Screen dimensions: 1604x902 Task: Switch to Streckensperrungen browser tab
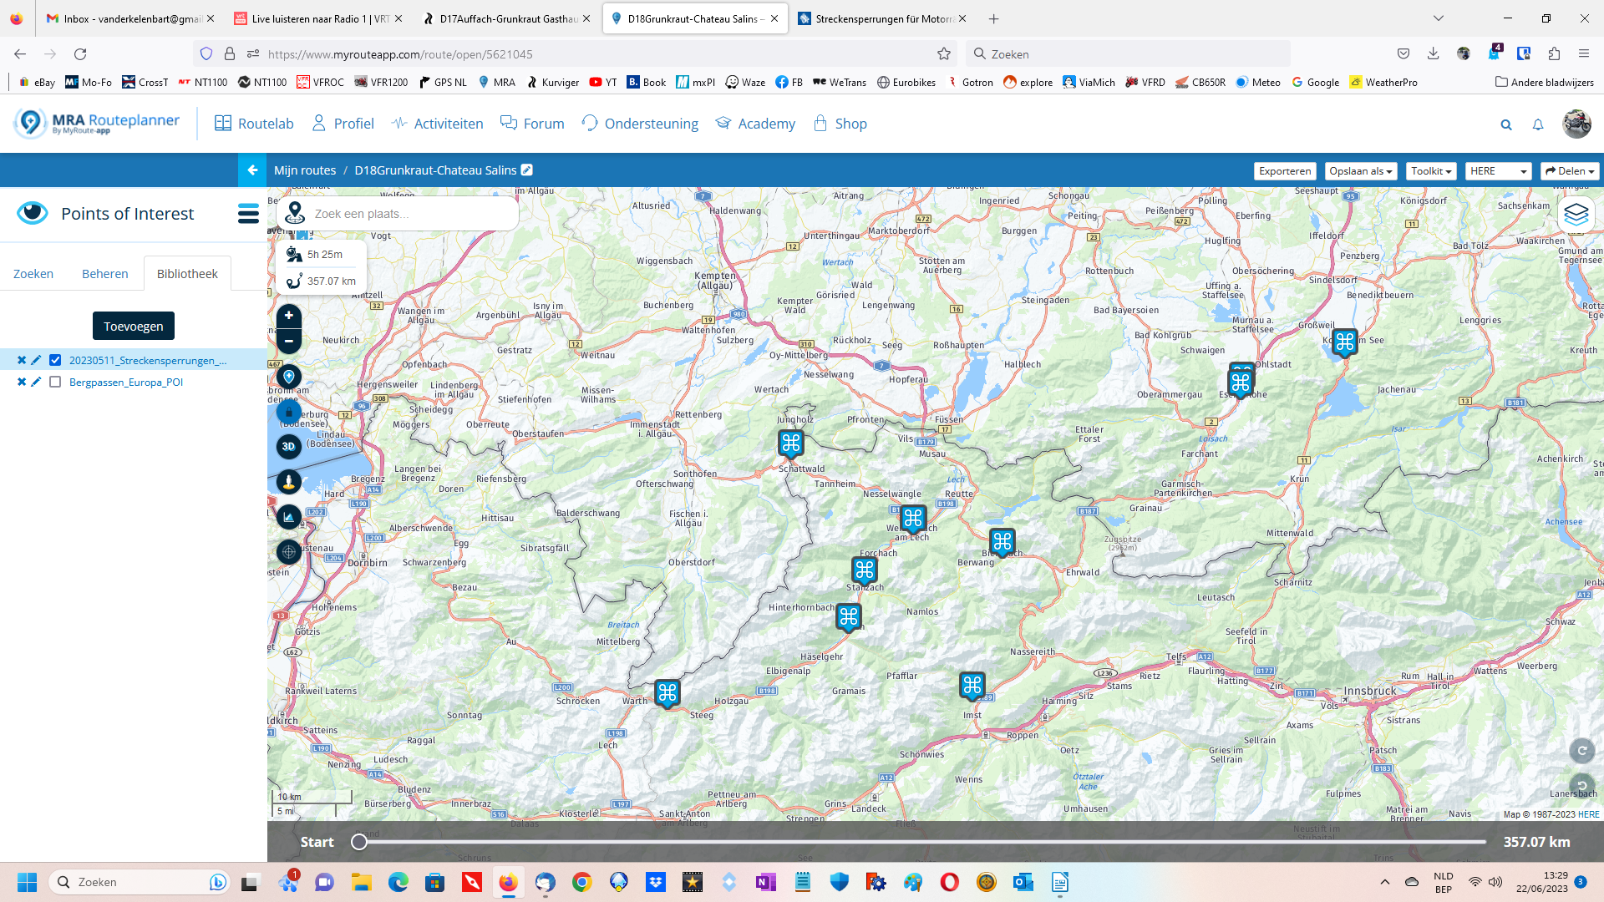(x=881, y=18)
